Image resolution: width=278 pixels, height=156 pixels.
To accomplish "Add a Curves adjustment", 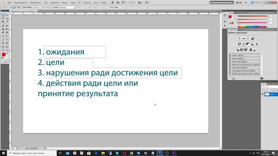I will pyautogui.click(x=248, y=38).
